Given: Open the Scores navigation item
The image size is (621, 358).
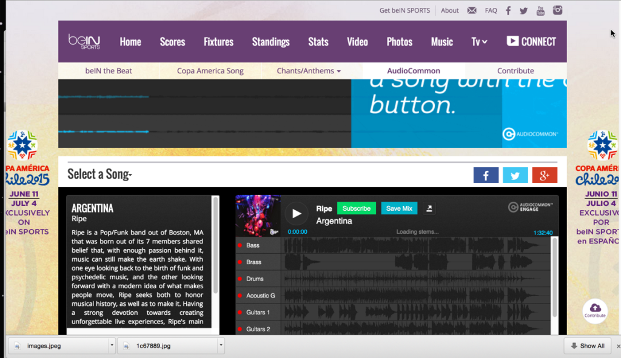Looking at the screenshot, I should [x=172, y=42].
